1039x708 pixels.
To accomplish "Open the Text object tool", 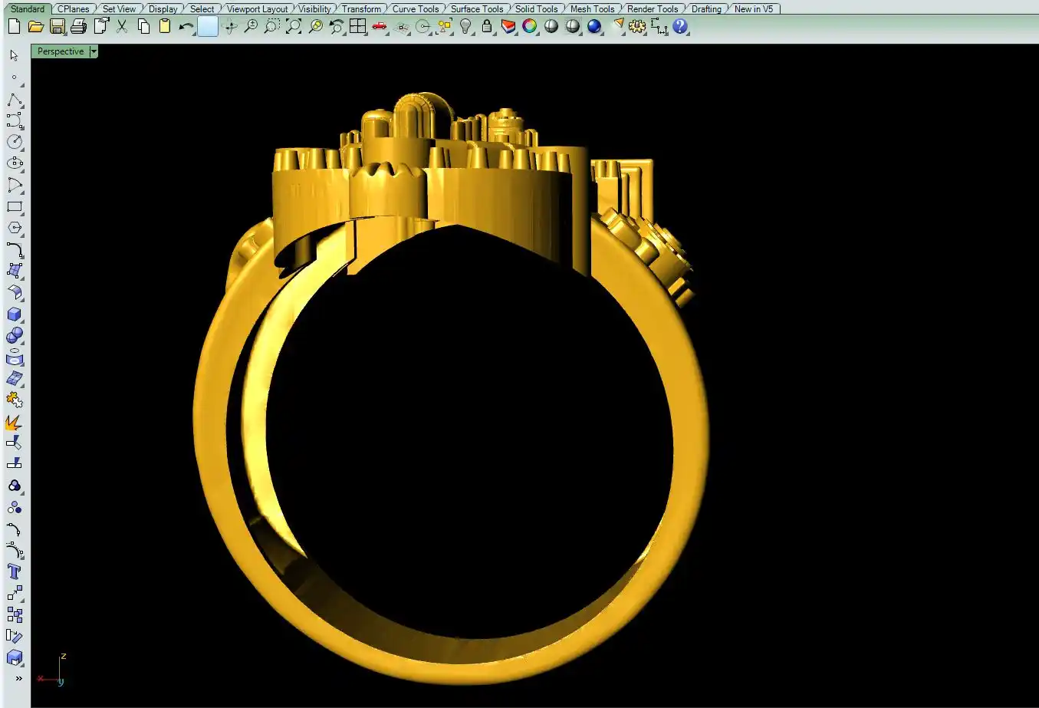I will point(15,571).
